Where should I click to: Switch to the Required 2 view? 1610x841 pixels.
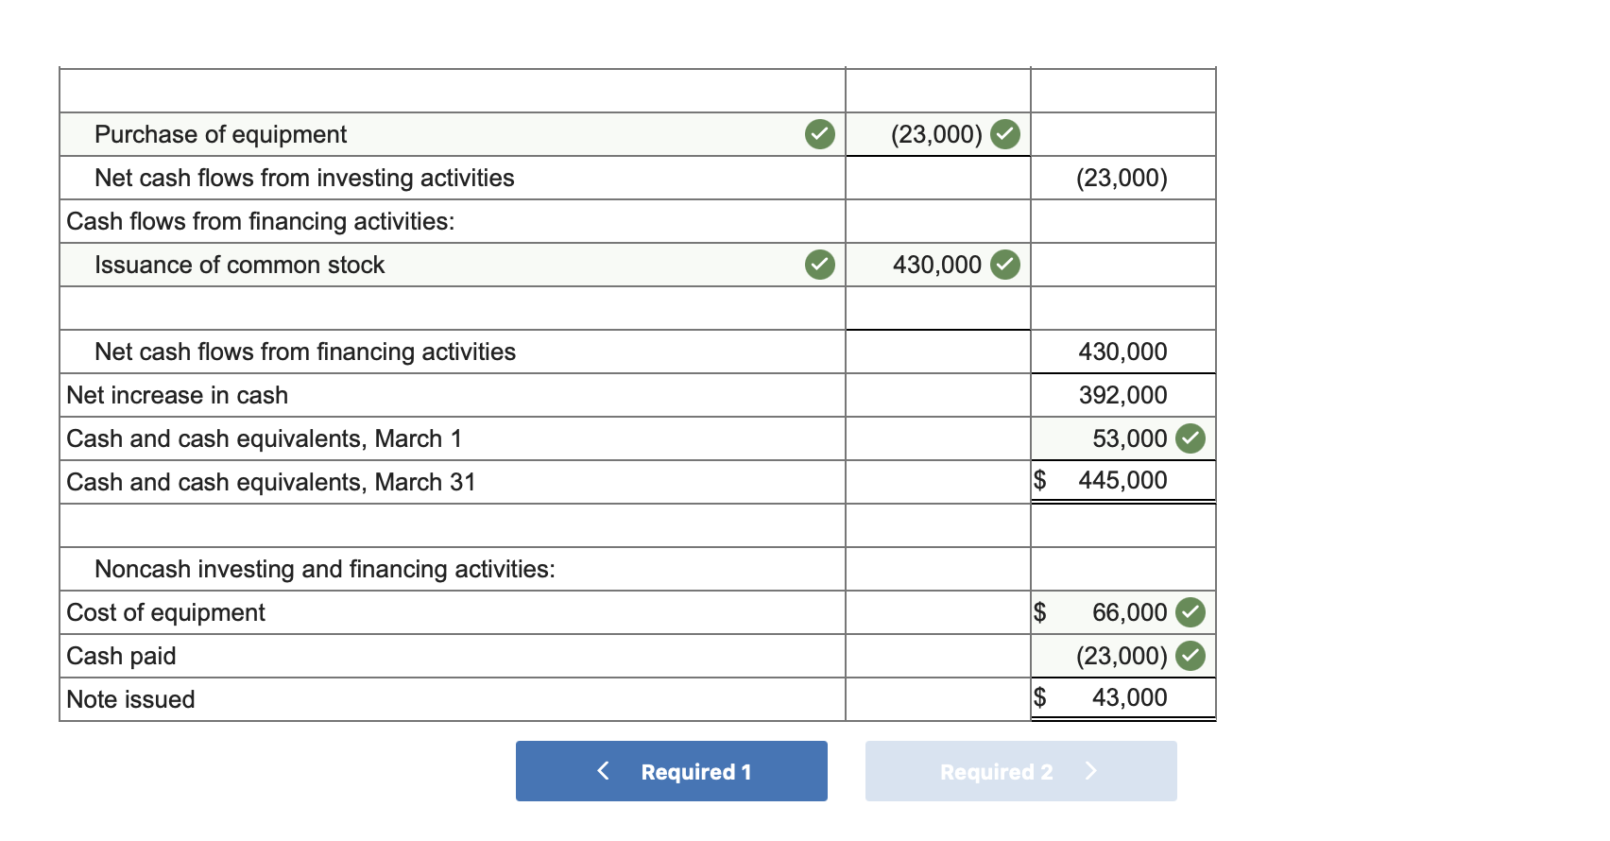point(1020,770)
